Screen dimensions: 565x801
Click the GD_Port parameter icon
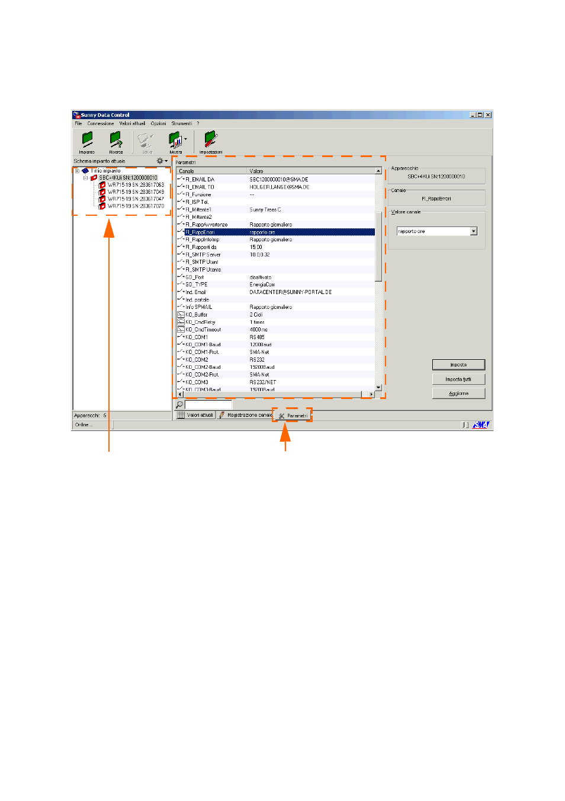coord(181,277)
